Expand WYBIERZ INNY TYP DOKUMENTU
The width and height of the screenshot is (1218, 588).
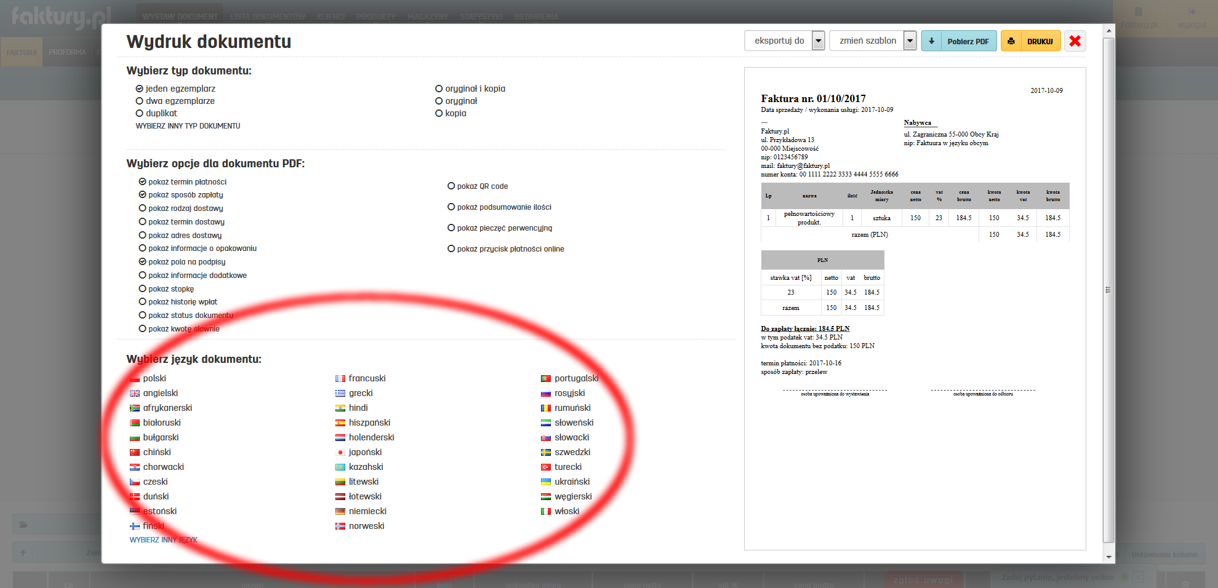click(x=186, y=125)
